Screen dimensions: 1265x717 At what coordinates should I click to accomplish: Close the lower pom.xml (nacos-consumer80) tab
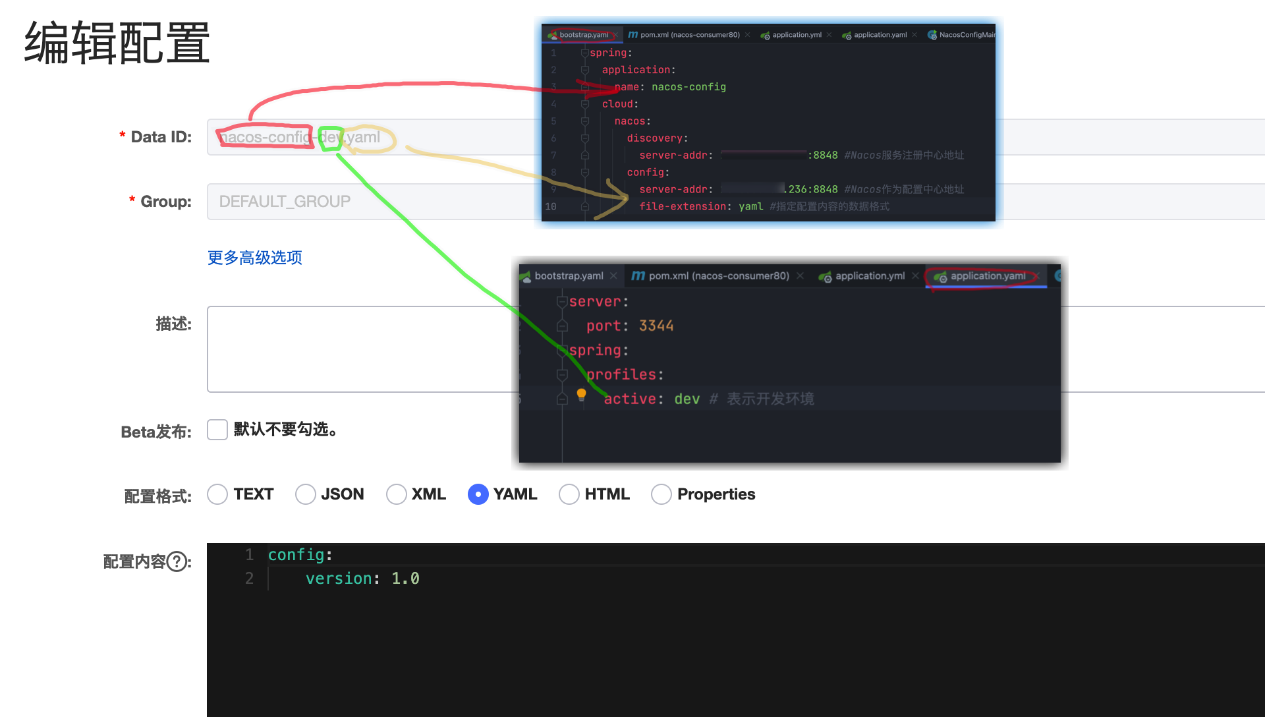click(800, 275)
